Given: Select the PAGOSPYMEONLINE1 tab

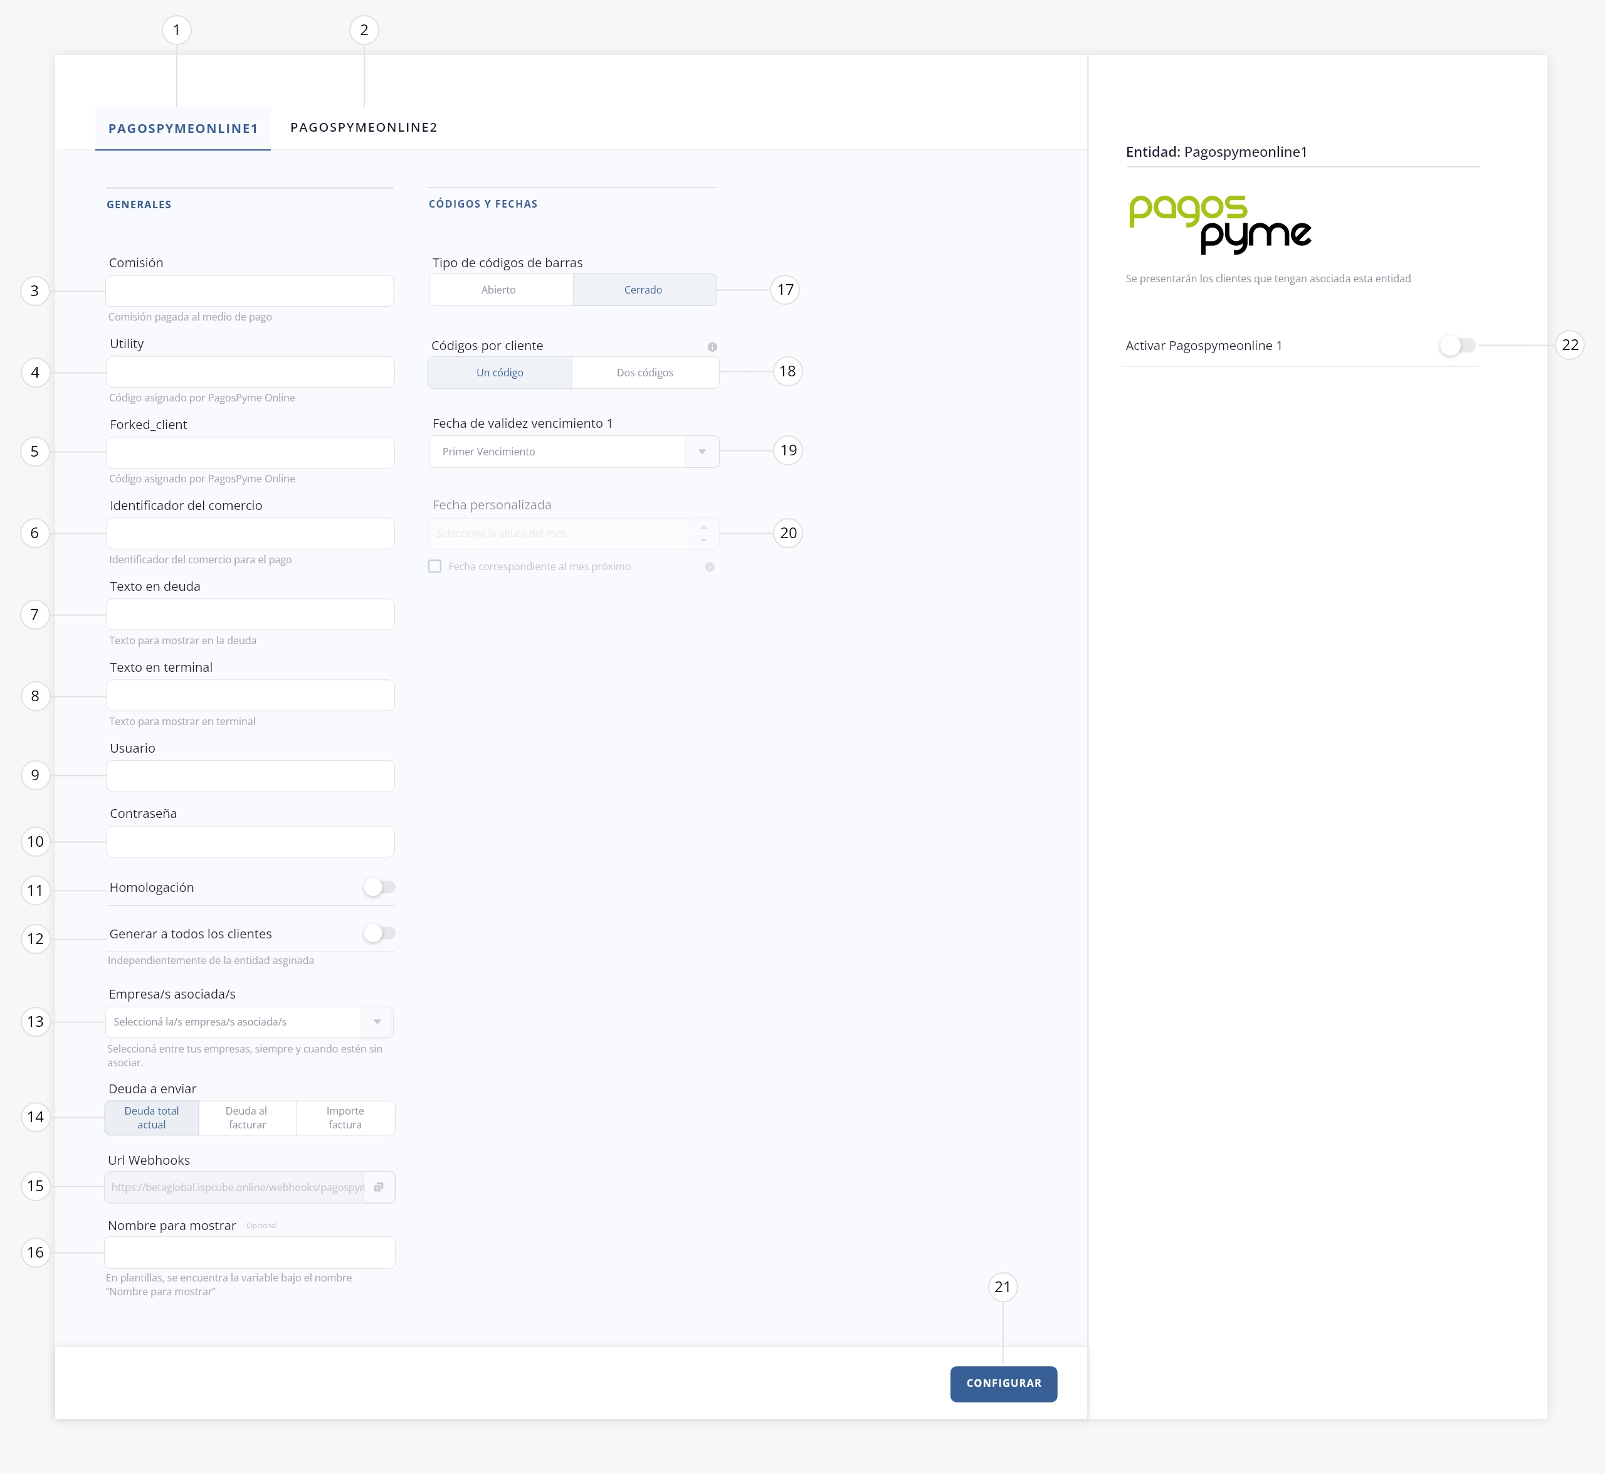Looking at the screenshot, I should pos(183,129).
